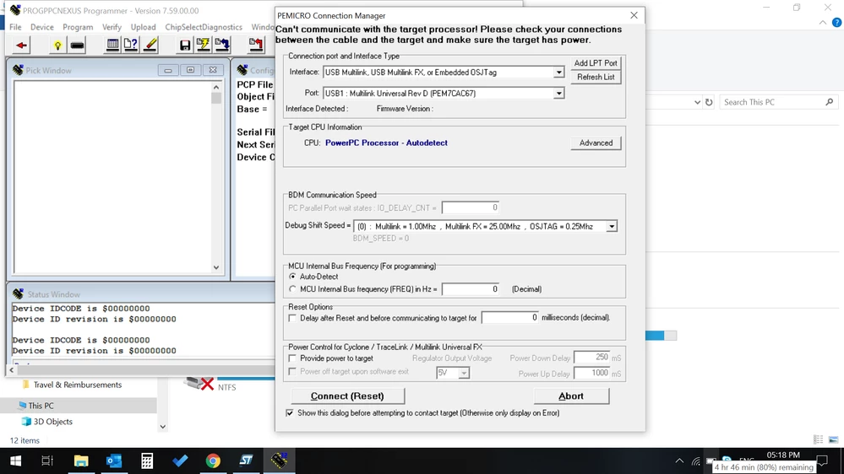Click the Power Up Delay field
The width and height of the screenshot is (844, 474).
click(591, 373)
